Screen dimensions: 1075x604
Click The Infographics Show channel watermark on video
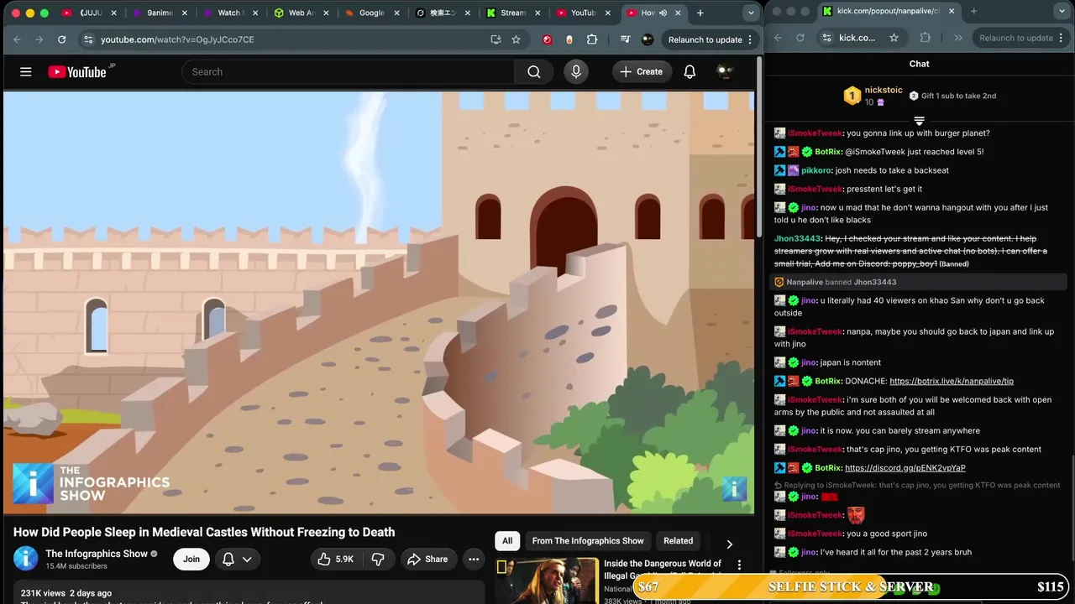734,488
